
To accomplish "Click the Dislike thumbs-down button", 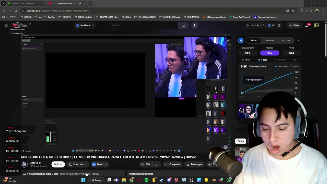I will click(156, 164).
